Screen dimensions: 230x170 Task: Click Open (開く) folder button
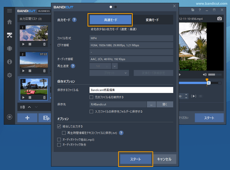[x=165, y=104]
